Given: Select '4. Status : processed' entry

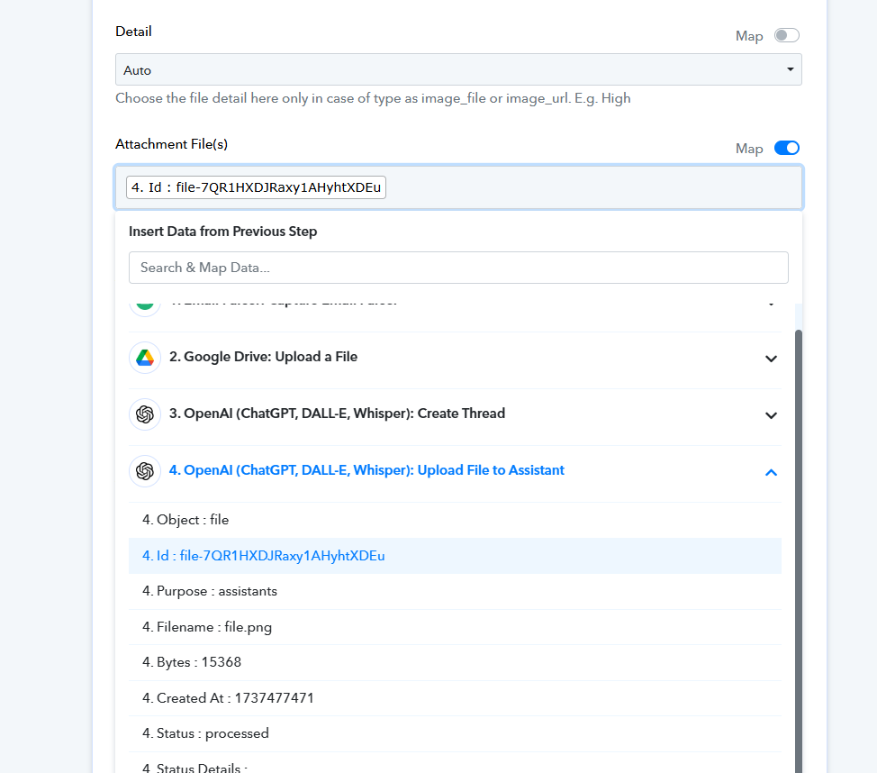Looking at the screenshot, I should (455, 733).
